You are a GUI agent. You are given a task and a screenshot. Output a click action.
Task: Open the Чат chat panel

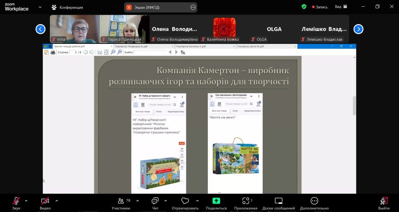pyautogui.click(x=155, y=201)
